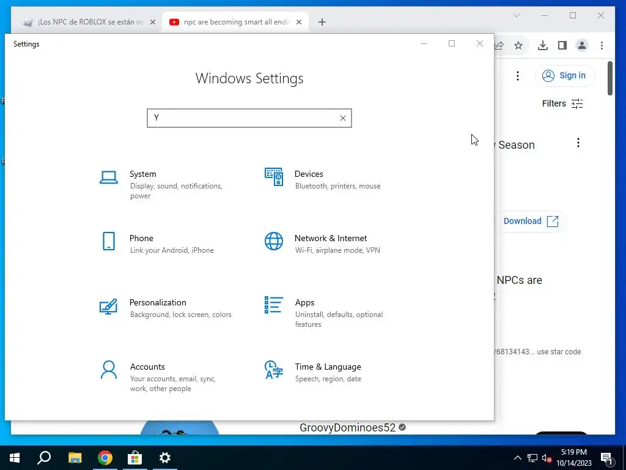Viewport: 626px width, 470px height.
Task: Open the Personalization paintbrush icon
Action: click(108, 306)
